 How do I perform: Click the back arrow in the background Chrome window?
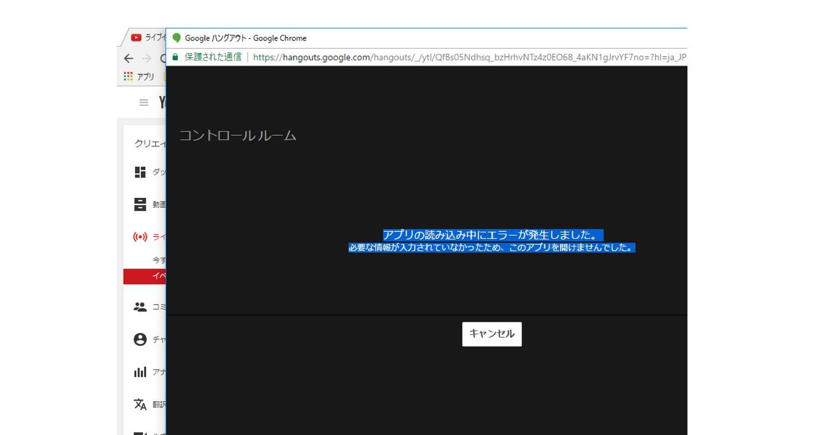click(x=129, y=58)
